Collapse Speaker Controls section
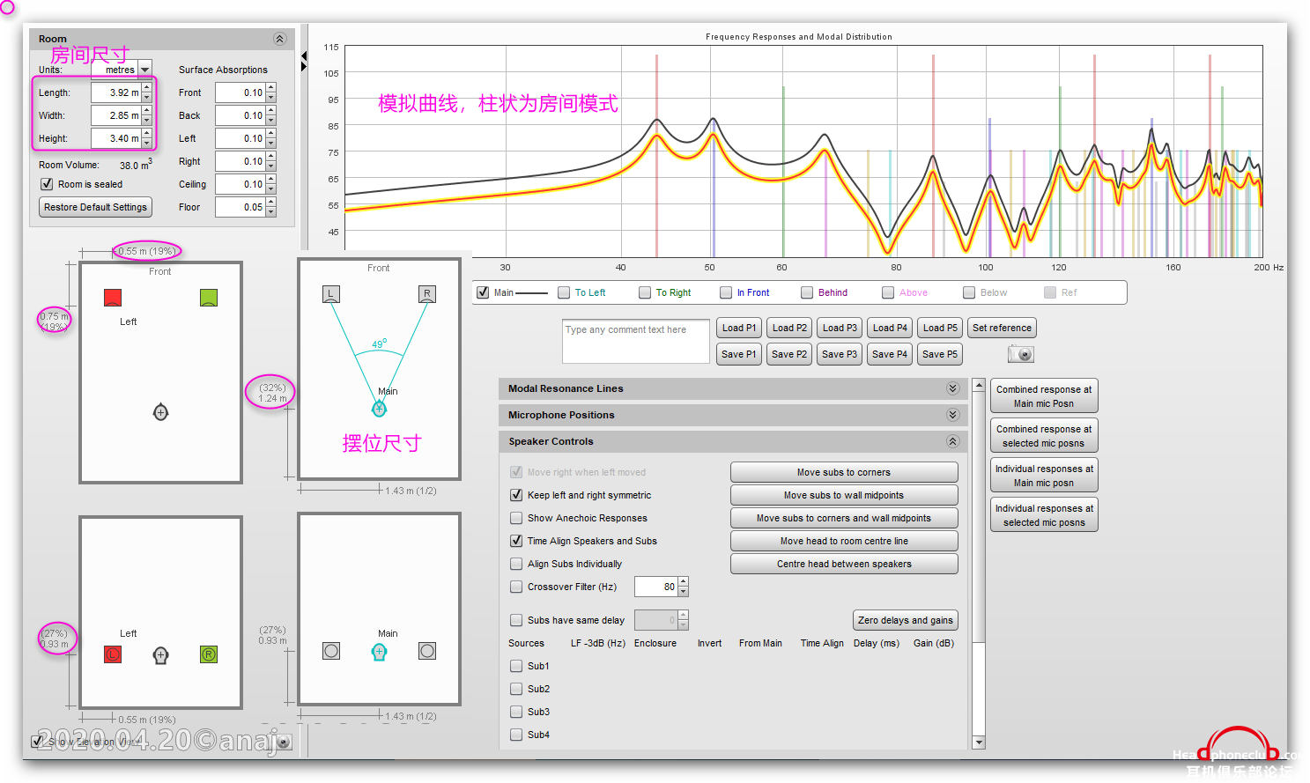 [952, 441]
